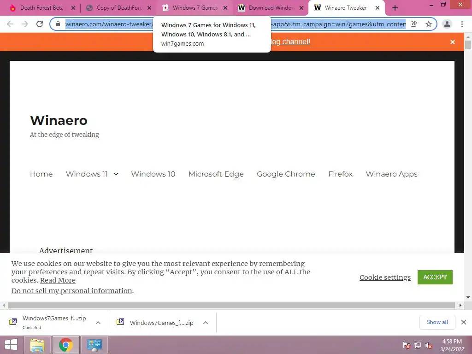Click the horizontal scrollbar right arrow

(x=460, y=305)
